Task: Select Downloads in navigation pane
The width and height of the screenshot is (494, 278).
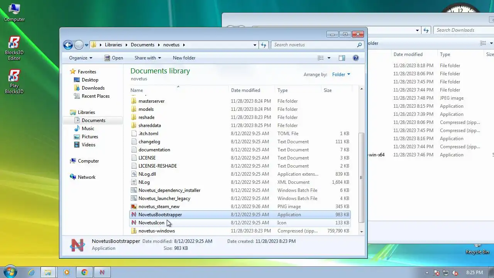Action: 93,88
